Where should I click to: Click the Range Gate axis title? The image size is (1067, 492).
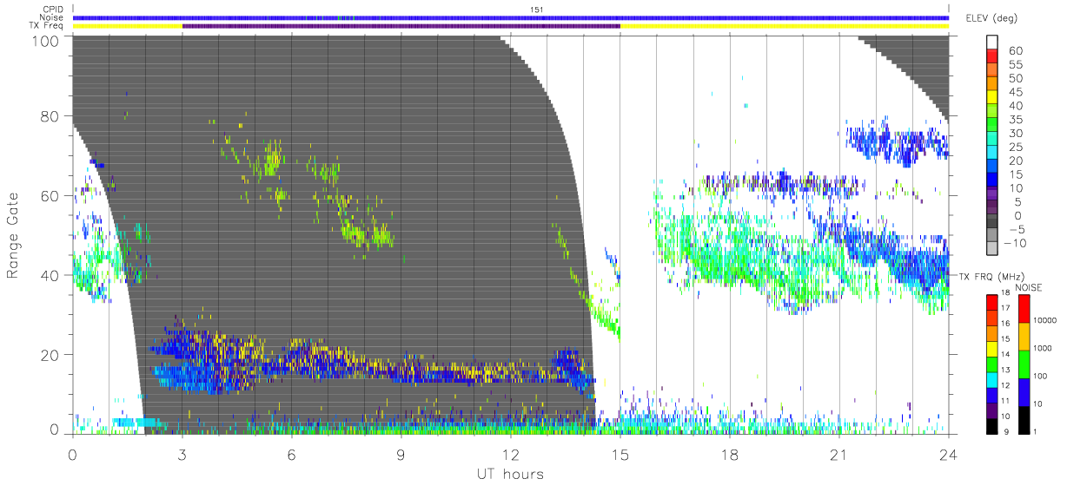13,235
